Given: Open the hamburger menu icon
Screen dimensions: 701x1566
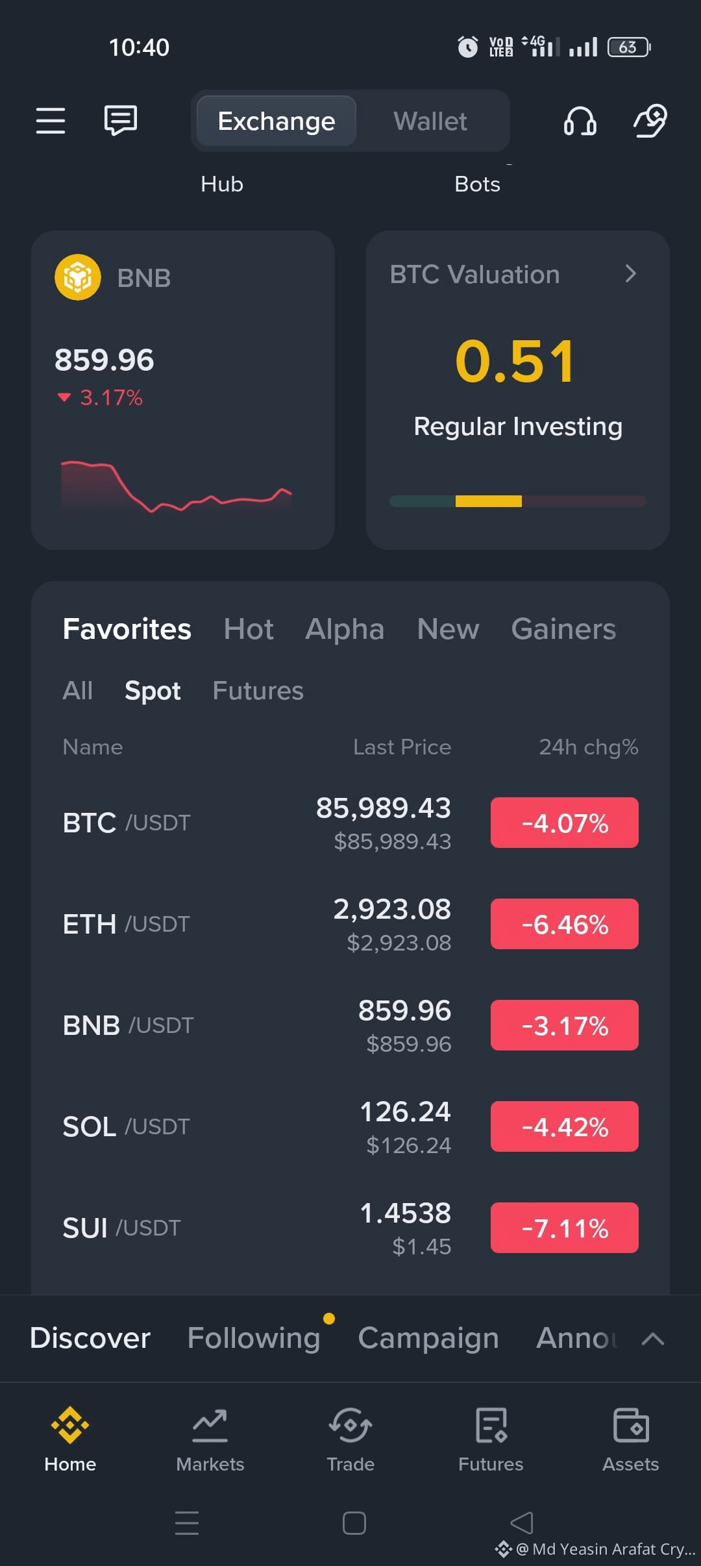Looking at the screenshot, I should (x=51, y=121).
